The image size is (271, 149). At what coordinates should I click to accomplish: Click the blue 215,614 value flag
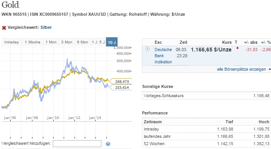point(121,87)
